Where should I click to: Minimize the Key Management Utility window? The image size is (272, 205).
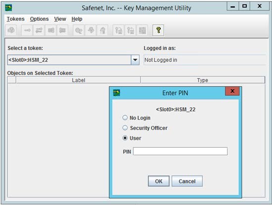[233, 6]
